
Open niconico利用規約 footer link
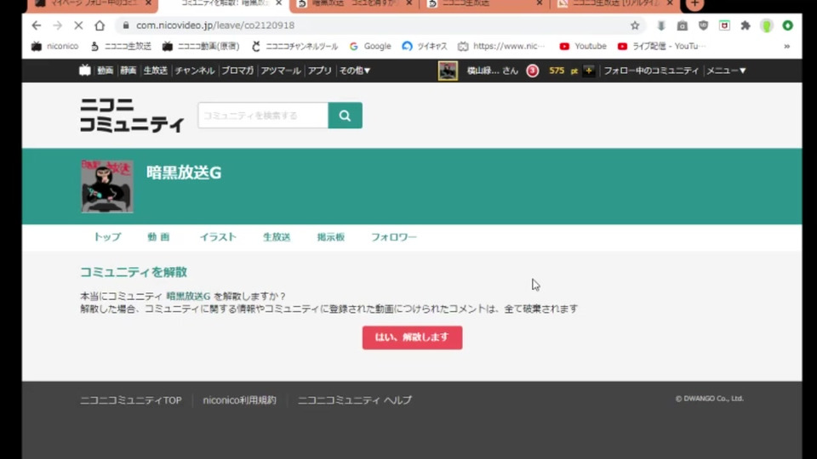pos(240,400)
